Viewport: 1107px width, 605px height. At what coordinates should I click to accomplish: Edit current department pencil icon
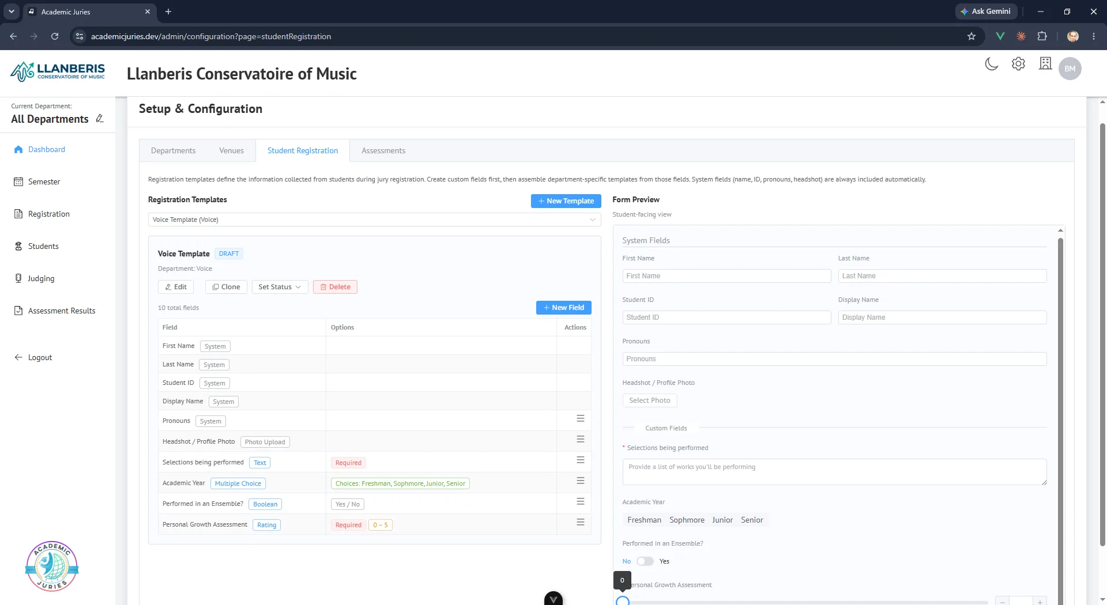[x=100, y=118]
